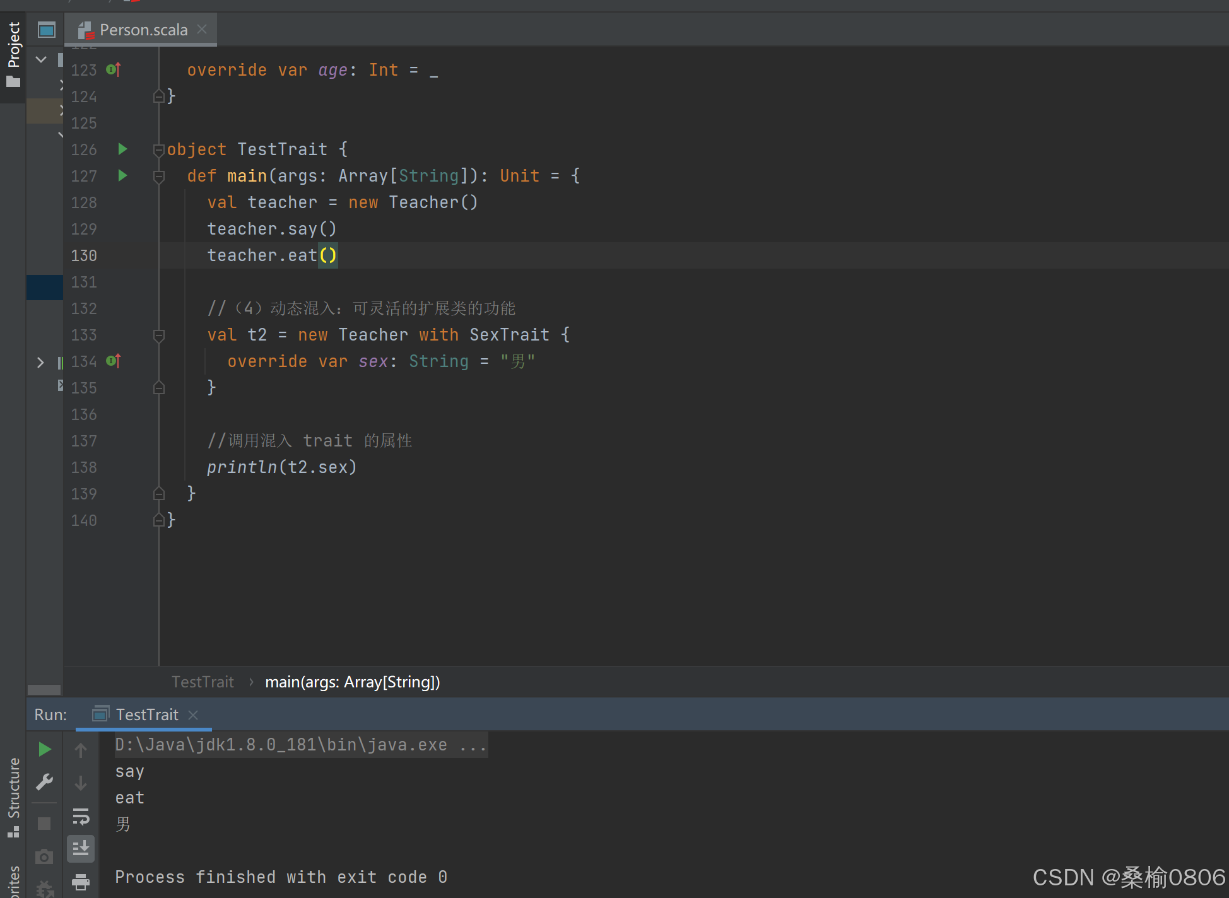1229x898 pixels.
Task: Click override marker on line 123
Action: click(x=114, y=70)
